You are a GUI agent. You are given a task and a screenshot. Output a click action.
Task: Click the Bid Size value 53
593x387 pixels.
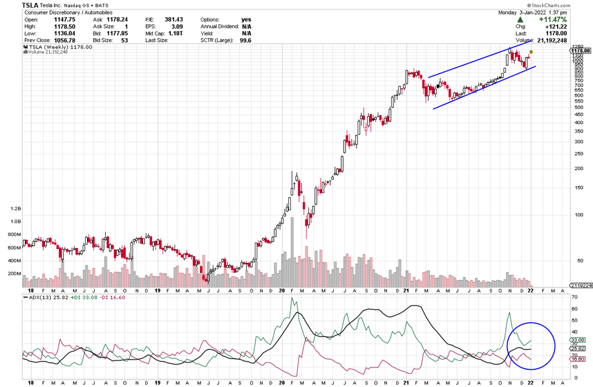pos(125,40)
